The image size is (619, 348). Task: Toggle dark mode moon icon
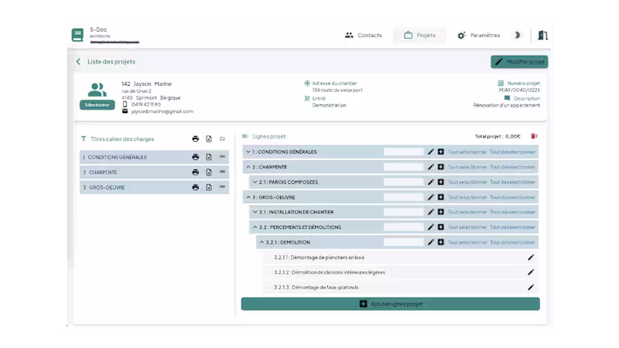click(x=517, y=35)
